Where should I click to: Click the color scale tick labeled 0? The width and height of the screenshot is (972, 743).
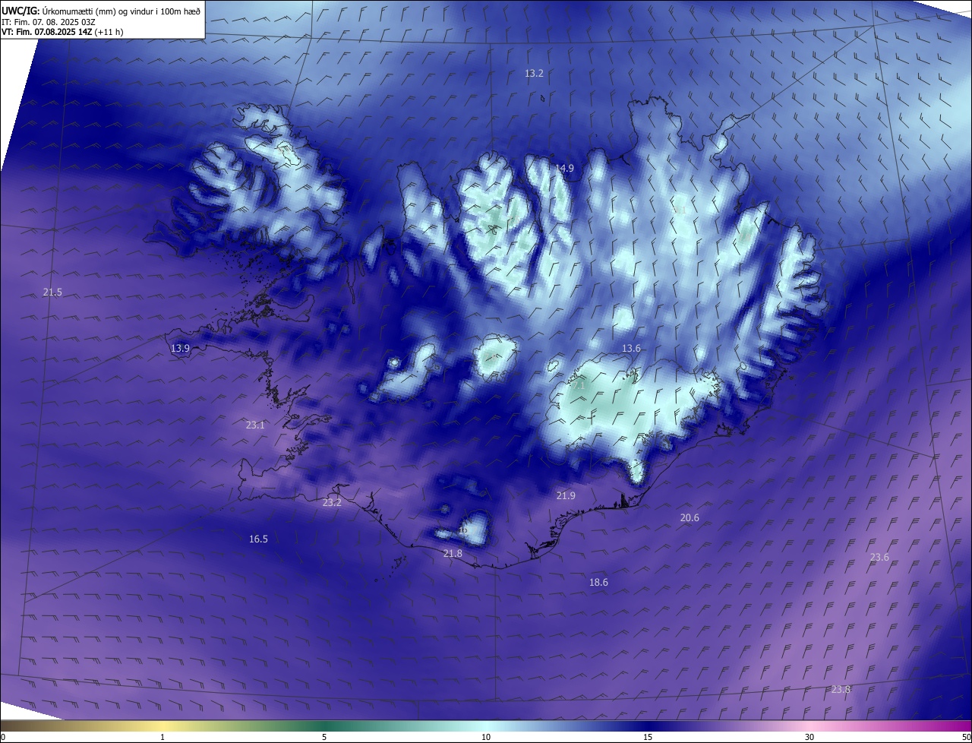point(2,738)
